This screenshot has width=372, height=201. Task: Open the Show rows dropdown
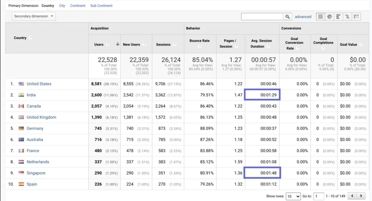(x=293, y=197)
